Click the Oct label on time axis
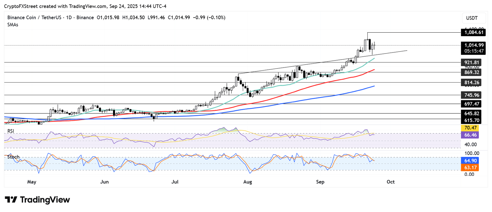The height and width of the screenshot is (212, 492). [x=390, y=182]
